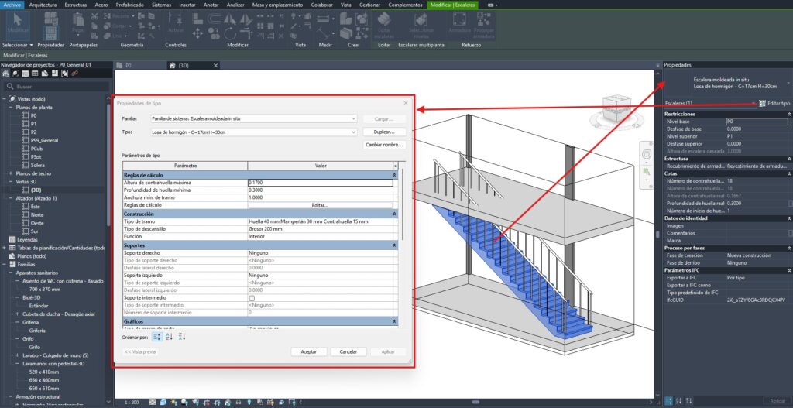The width and height of the screenshot is (793, 408).
Task: Switch to the P0 view tab
Action: tap(129, 66)
